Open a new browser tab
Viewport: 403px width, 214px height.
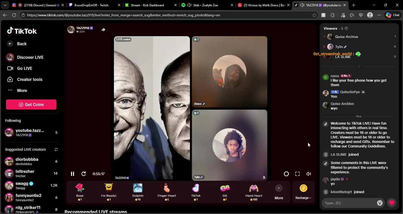tap(354, 5)
